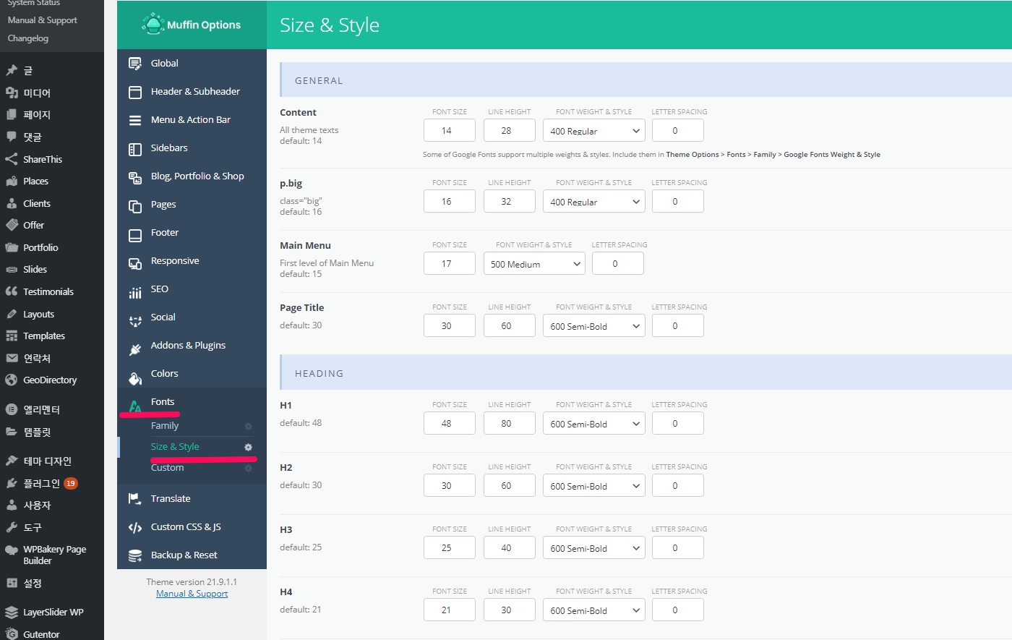Click the H1 letter spacing field
Image resolution: width=1012 pixels, height=640 pixels.
pos(678,424)
